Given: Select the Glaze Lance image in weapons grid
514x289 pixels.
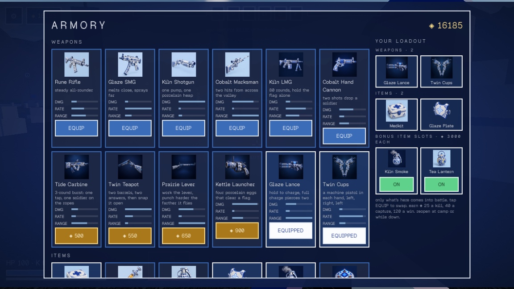Looking at the screenshot, I should pyautogui.click(x=291, y=167).
